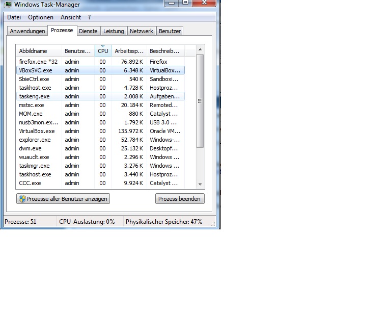Select the taskhost.exe row with 3.440 K
The width and height of the screenshot is (391, 313).
[x=100, y=174]
